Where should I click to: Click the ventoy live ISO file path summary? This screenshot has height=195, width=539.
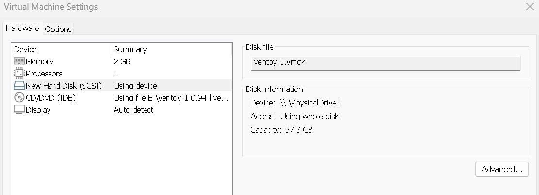pos(170,98)
